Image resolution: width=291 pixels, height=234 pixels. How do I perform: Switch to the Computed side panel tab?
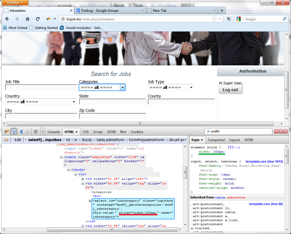tap(216, 140)
